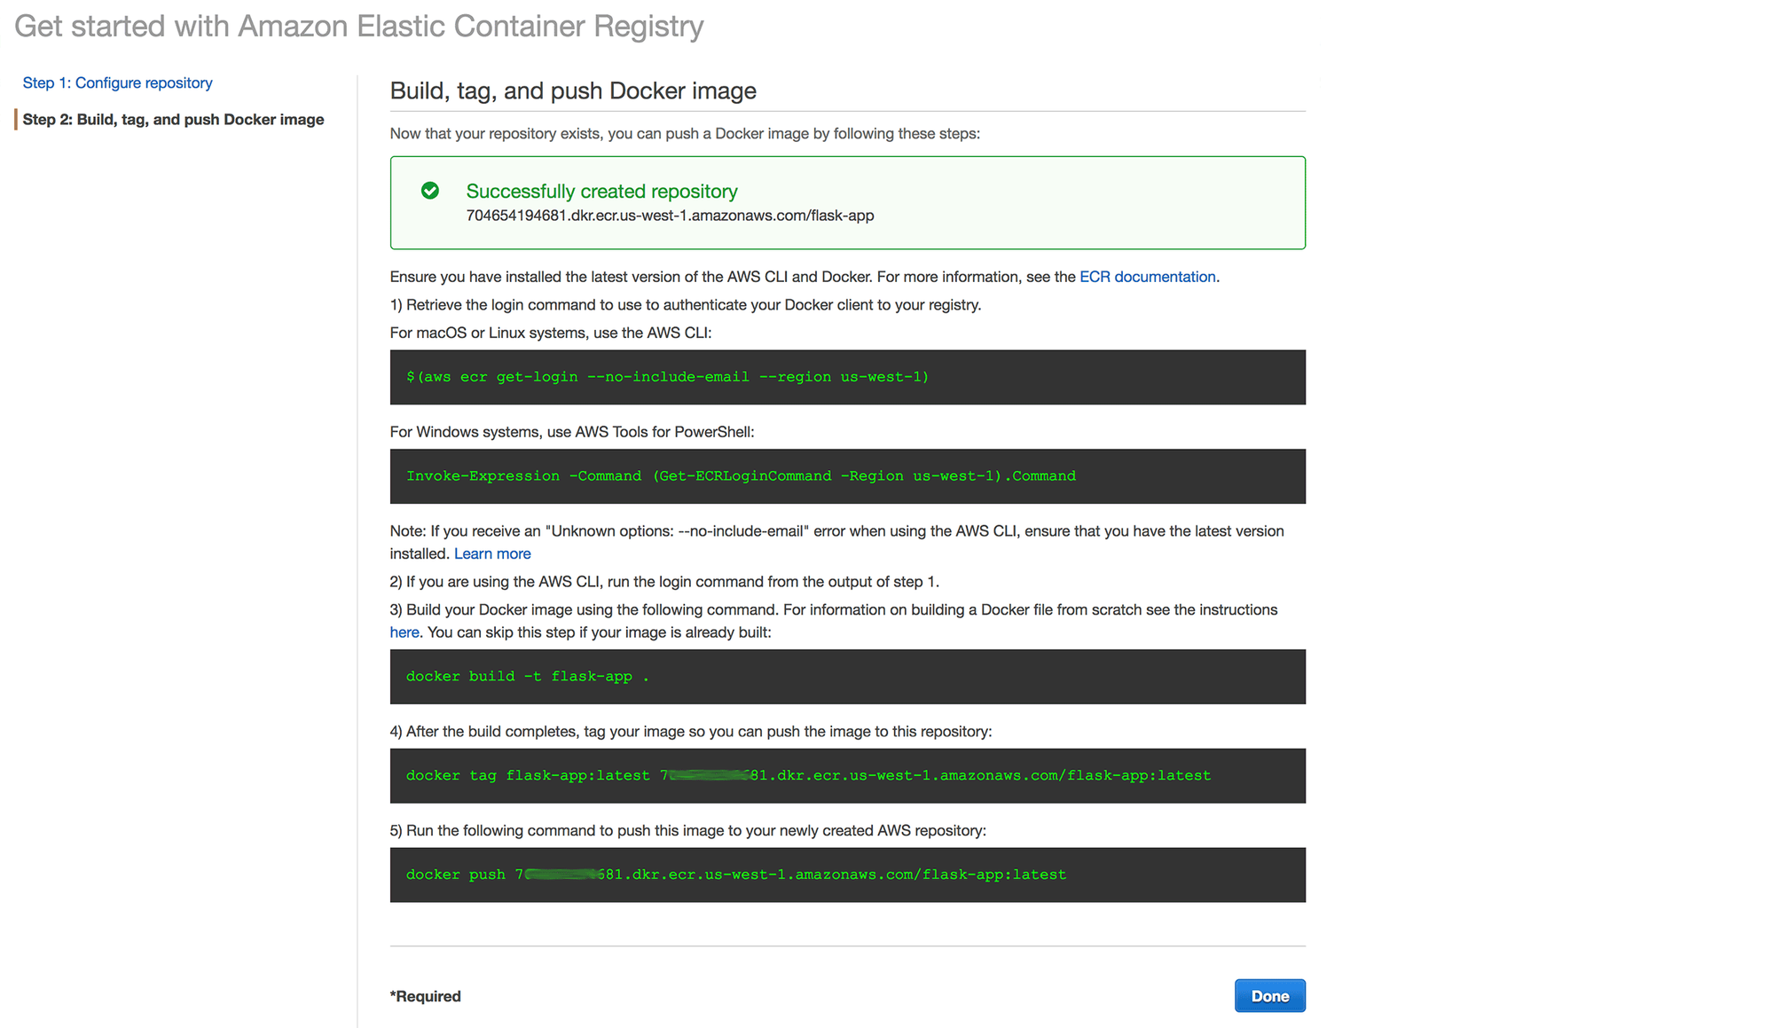The image size is (1774, 1028).
Task: Click the page title 'Get started with Amazon Elastic Container Registry'
Action: click(358, 27)
